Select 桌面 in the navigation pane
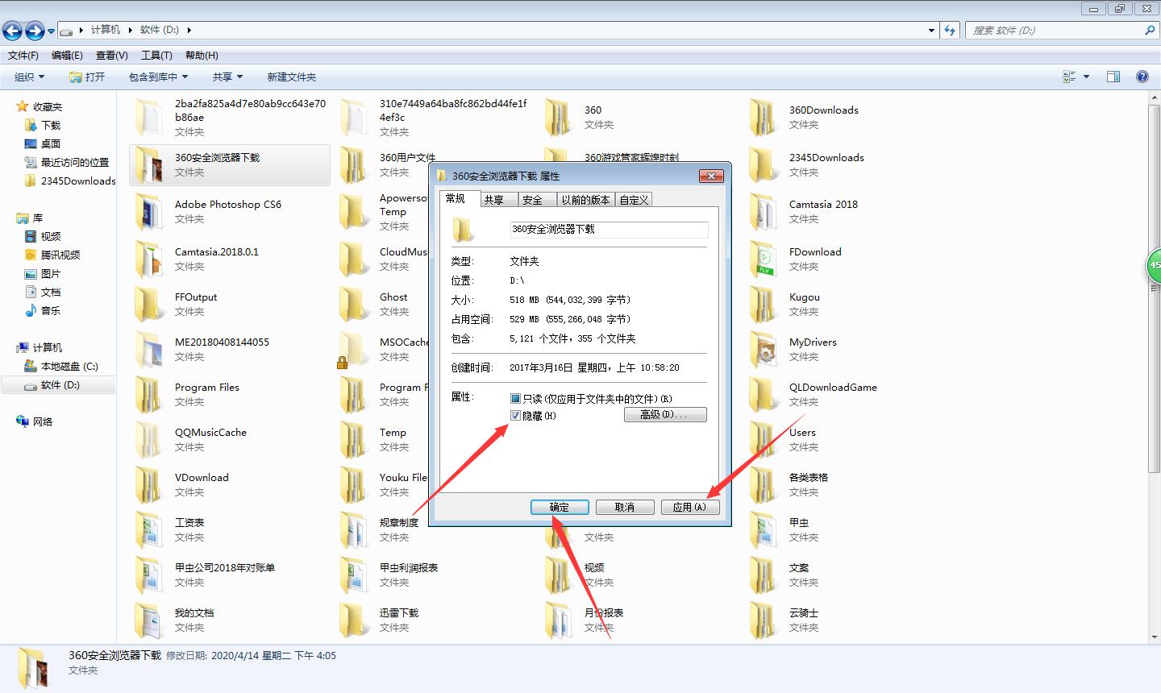The height and width of the screenshot is (693, 1161). tap(51, 143)
